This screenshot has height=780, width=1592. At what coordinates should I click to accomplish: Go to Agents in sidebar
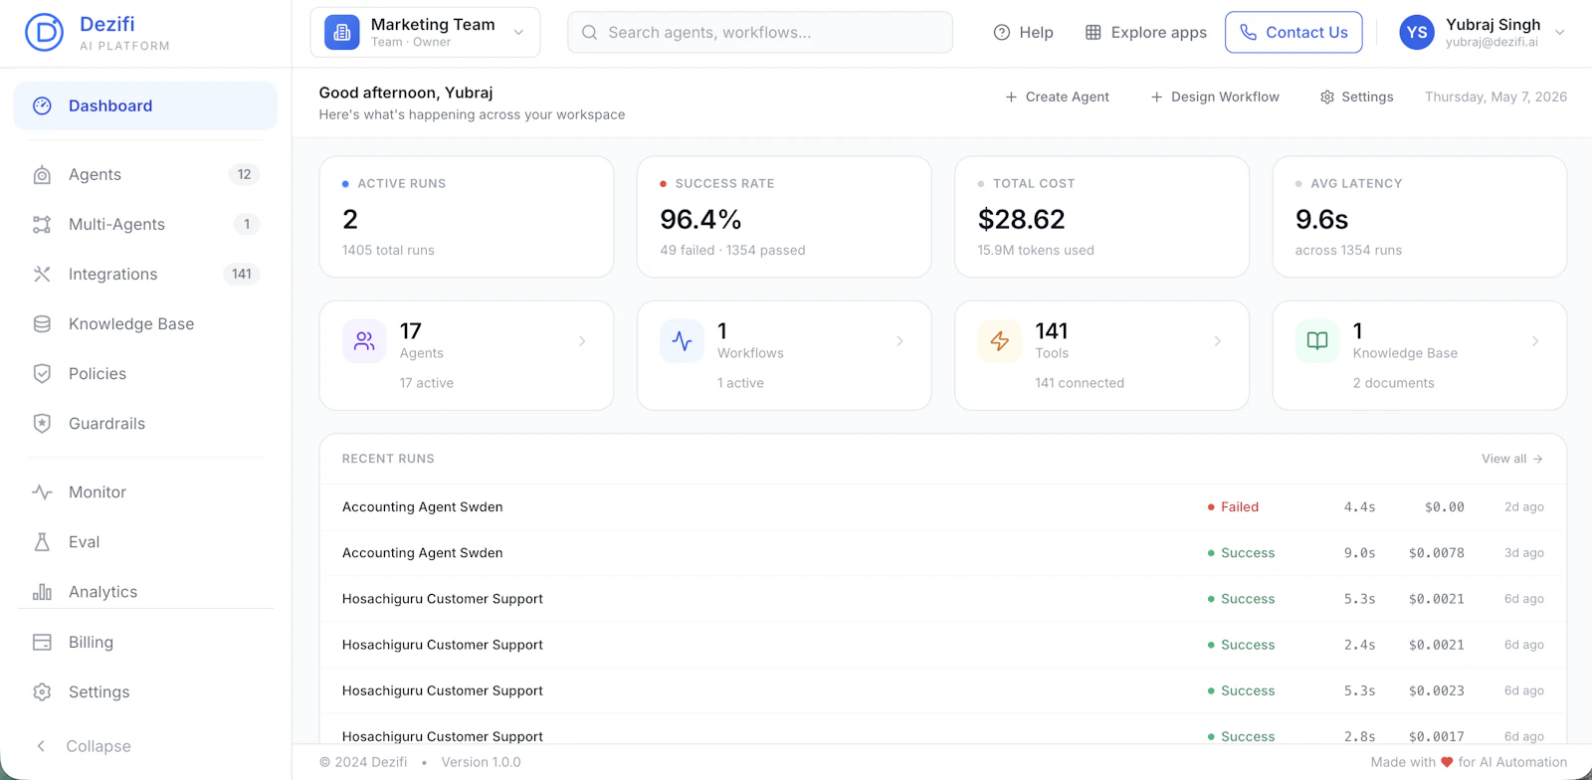click(145, 175)
